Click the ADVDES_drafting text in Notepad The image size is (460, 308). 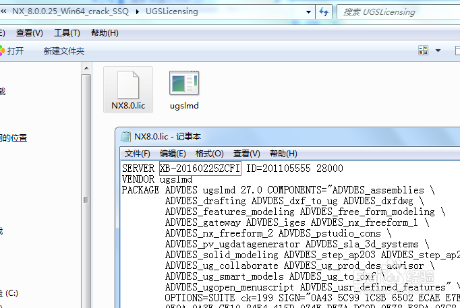pos(205,201)
